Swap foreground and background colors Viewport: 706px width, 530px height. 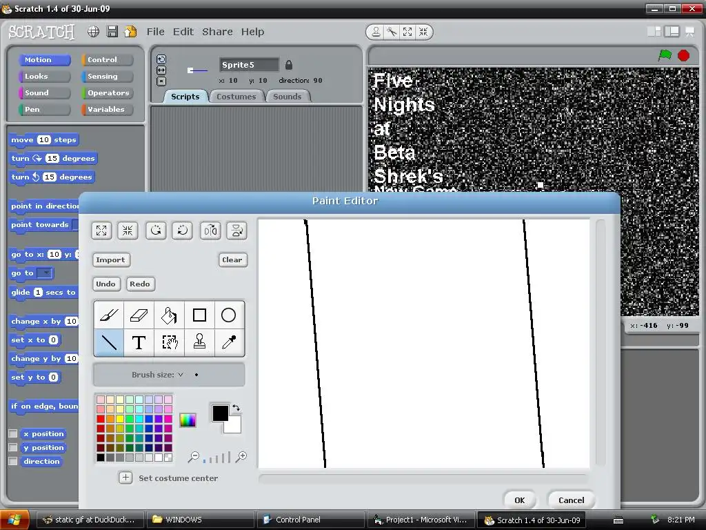(236, 409)
